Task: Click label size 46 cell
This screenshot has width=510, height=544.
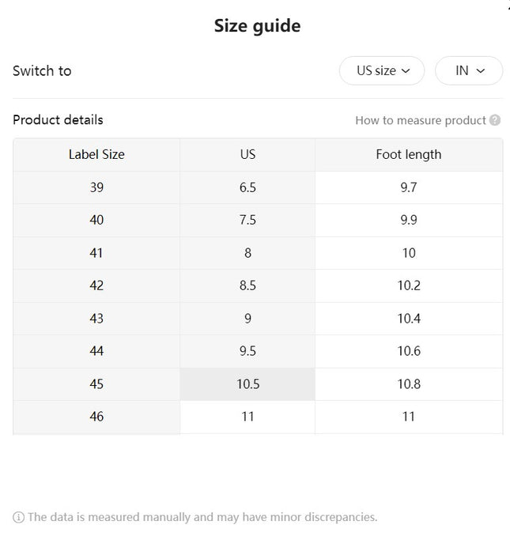Action: (96, 417)
